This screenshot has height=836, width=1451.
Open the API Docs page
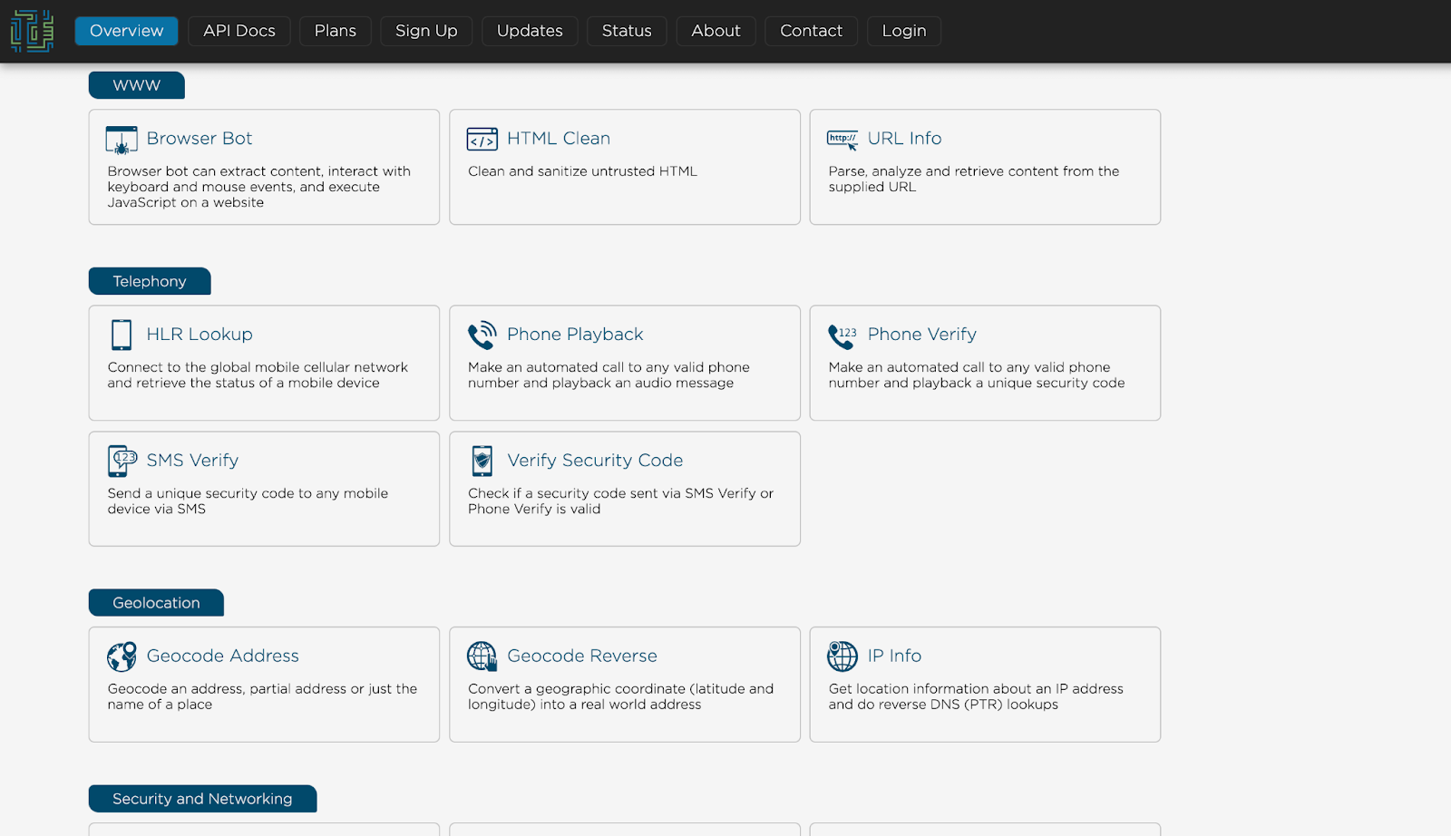coord(239,31)
